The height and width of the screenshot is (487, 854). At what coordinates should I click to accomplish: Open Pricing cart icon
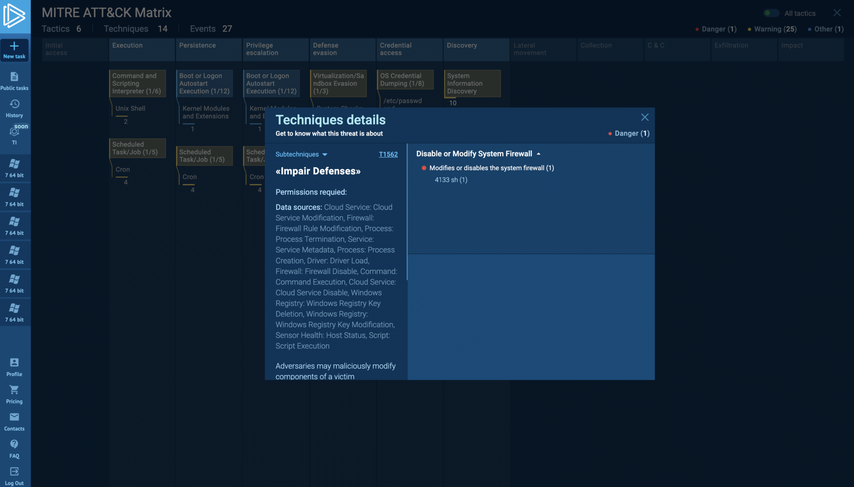(14, 390)
